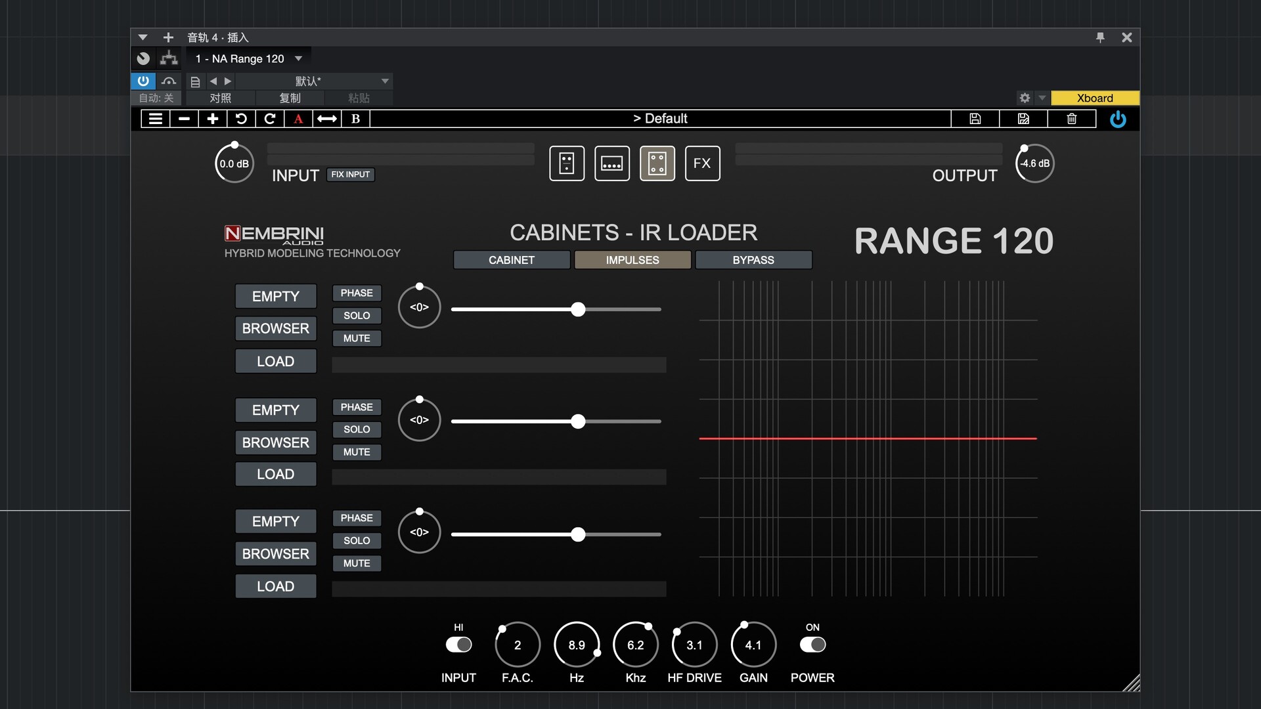The width and height of the screenshot is (1261, 709).
Task: Open the cabinet section icon
Action: point(657,163)
